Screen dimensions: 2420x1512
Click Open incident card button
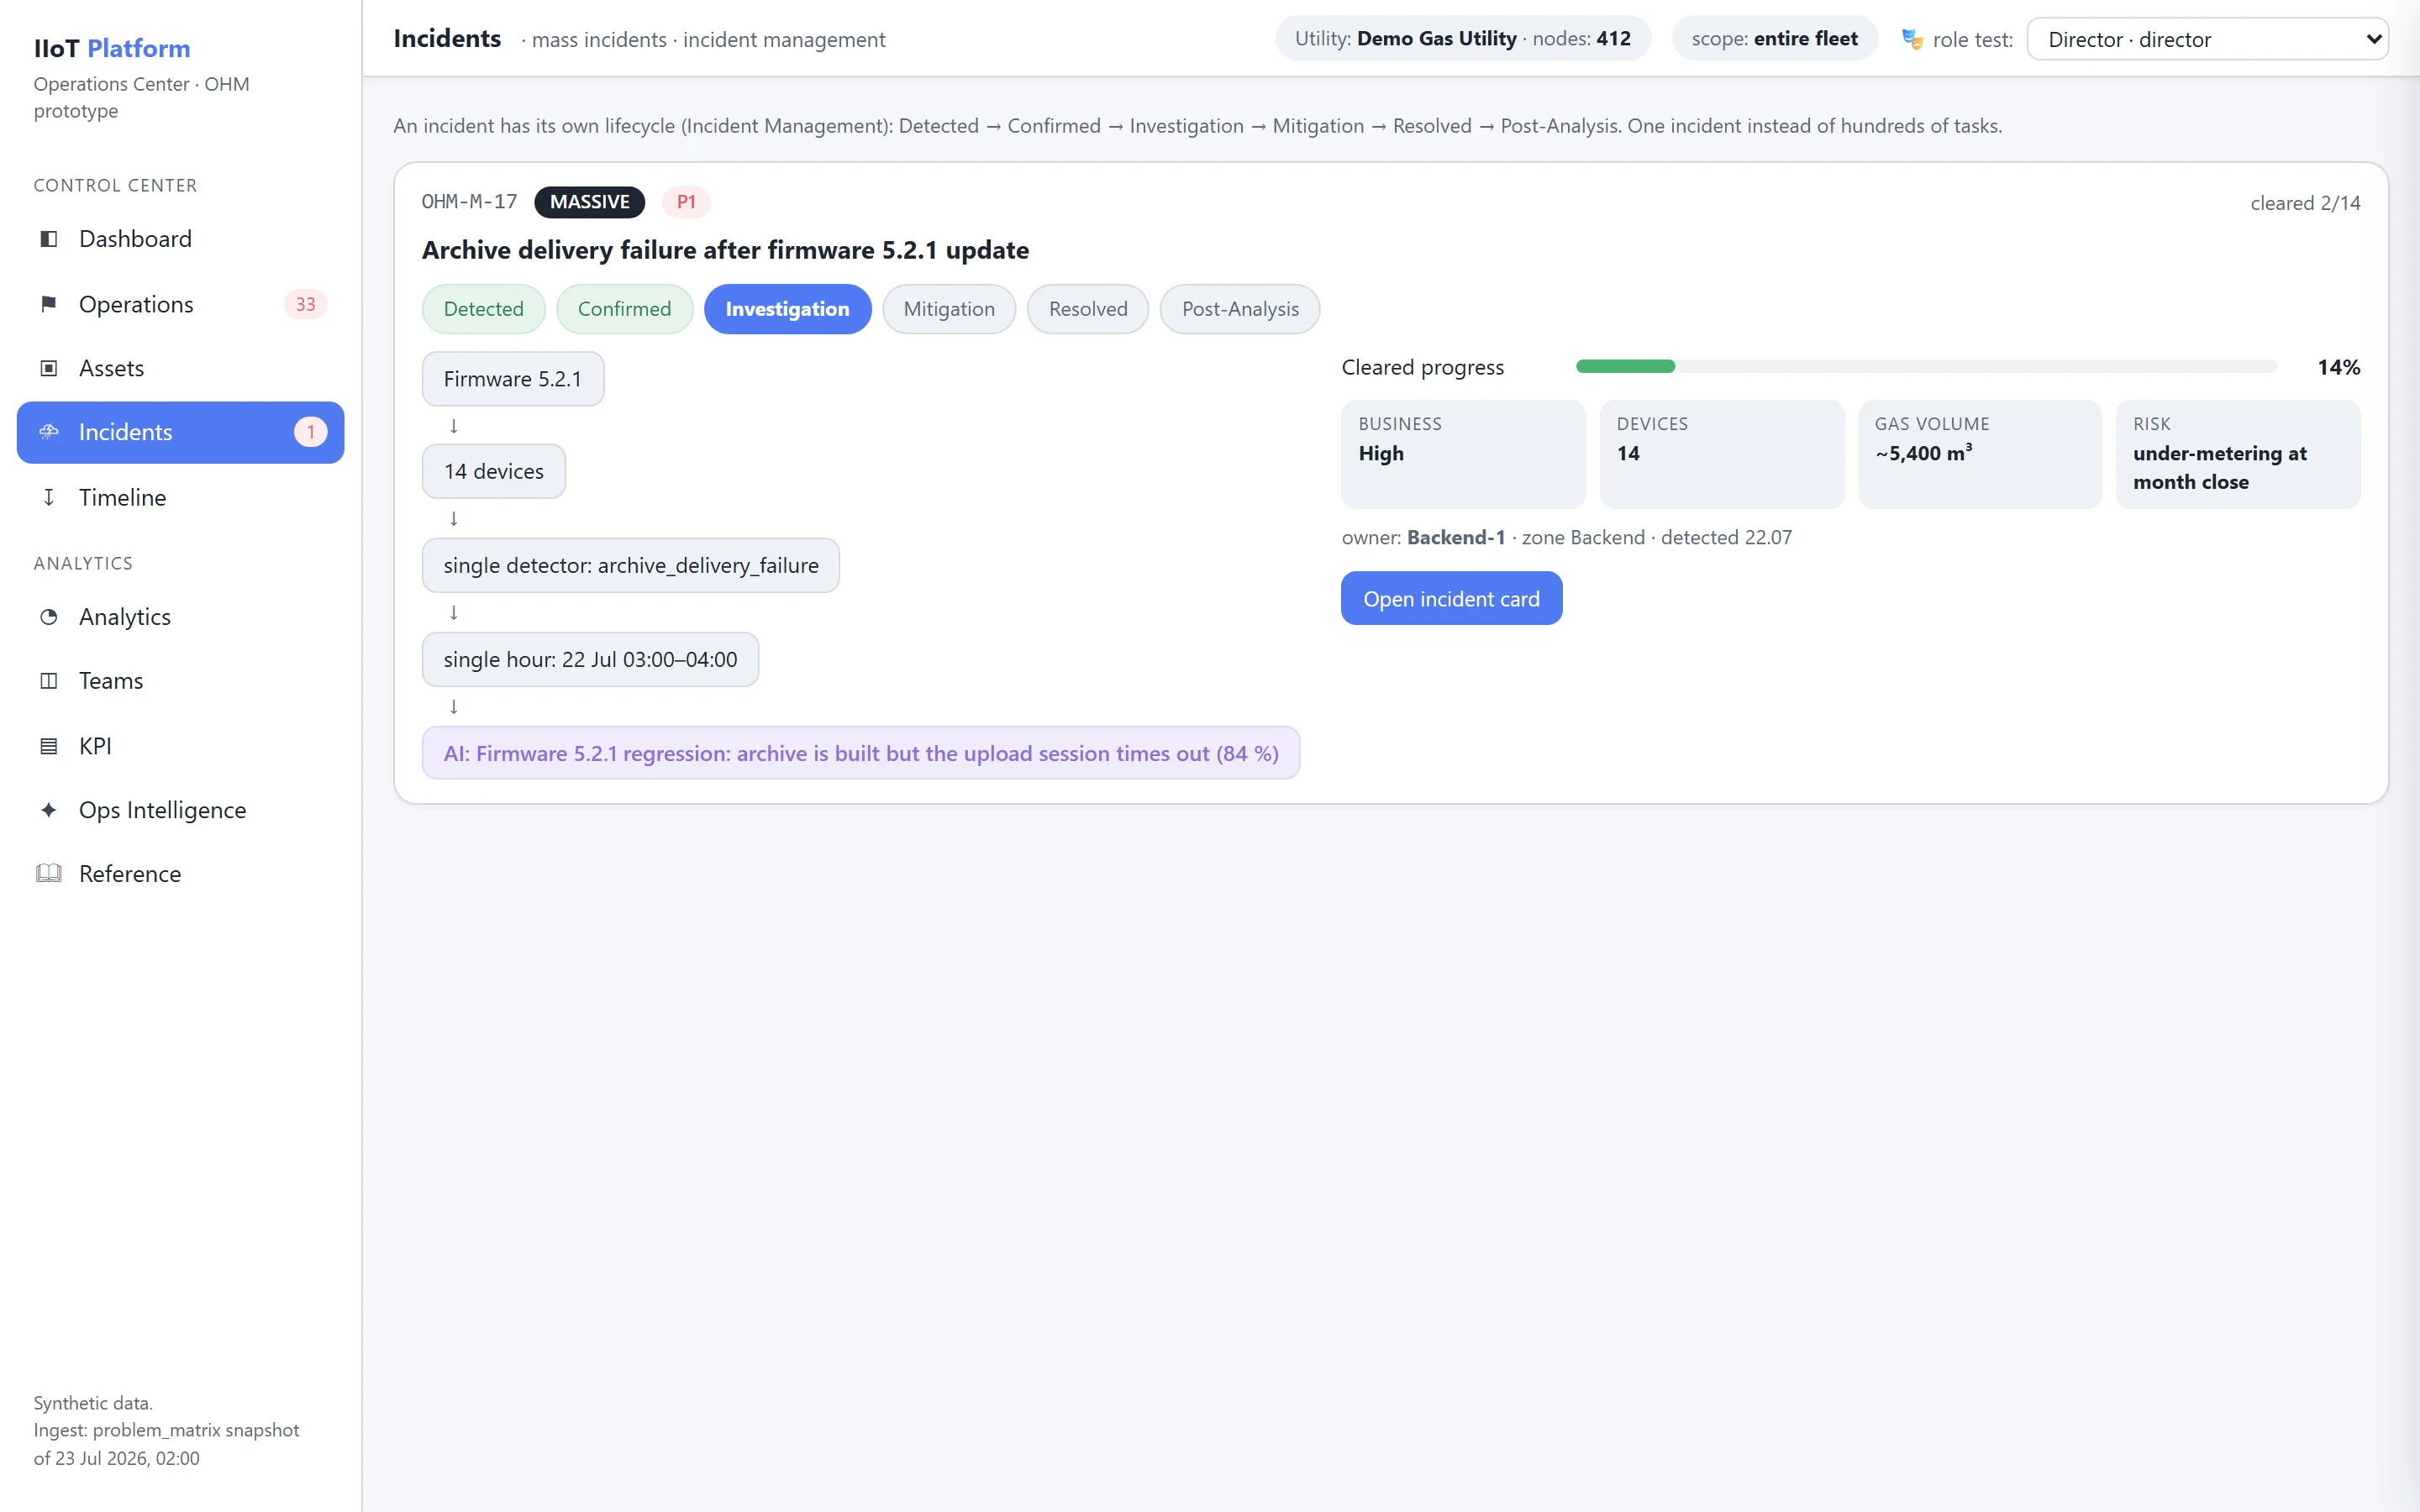tap(1451, 598)
